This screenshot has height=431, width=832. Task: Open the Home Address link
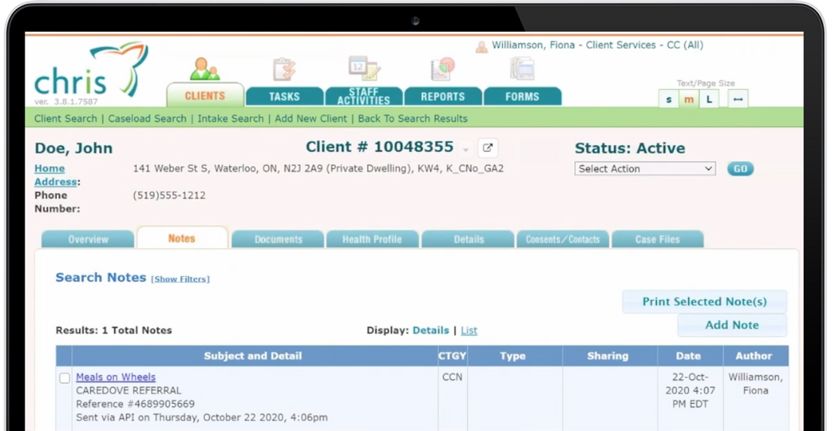click(55, 175)
